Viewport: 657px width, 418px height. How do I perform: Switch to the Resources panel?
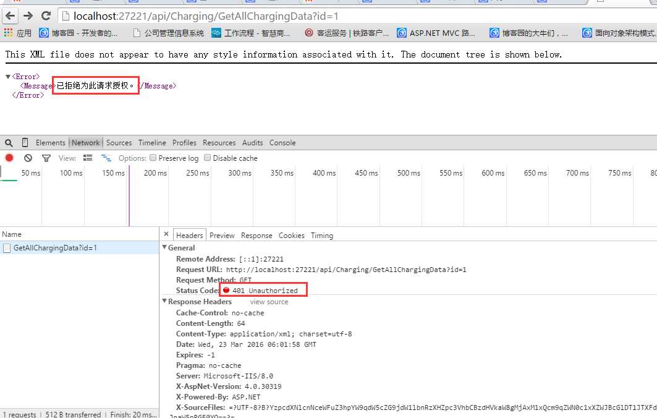pyautogui.click(x=219, y=143)
